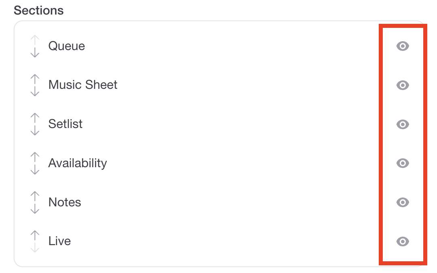Move Notes section up
437x273 pixels.
click(35, 196)
